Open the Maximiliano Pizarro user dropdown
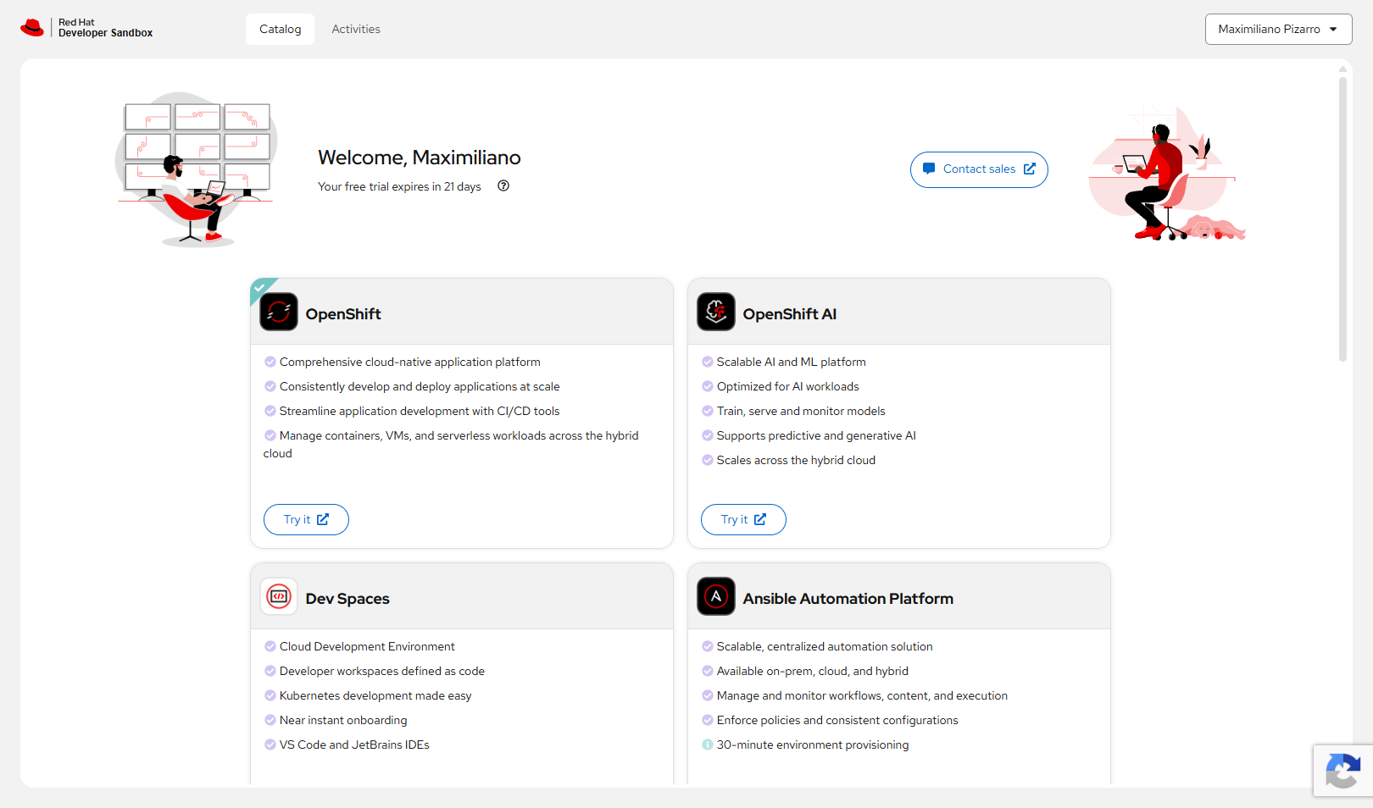 point(1278,29)
